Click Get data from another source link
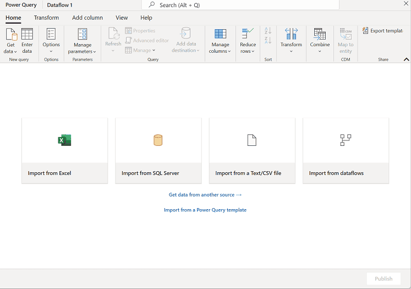Viewport: 411px width, 289px height. click(205, 195)
